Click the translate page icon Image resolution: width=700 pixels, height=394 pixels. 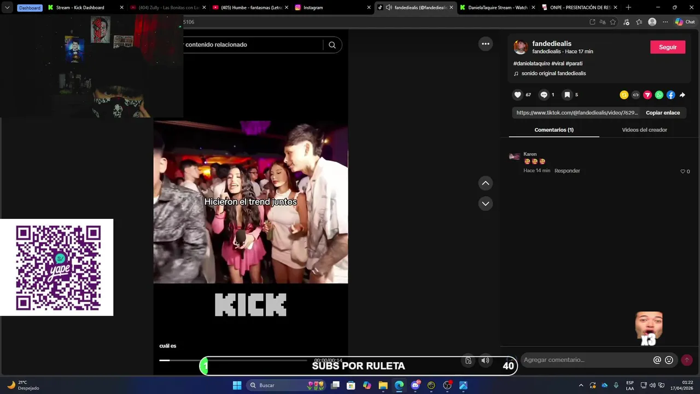(x=603, y=22)
